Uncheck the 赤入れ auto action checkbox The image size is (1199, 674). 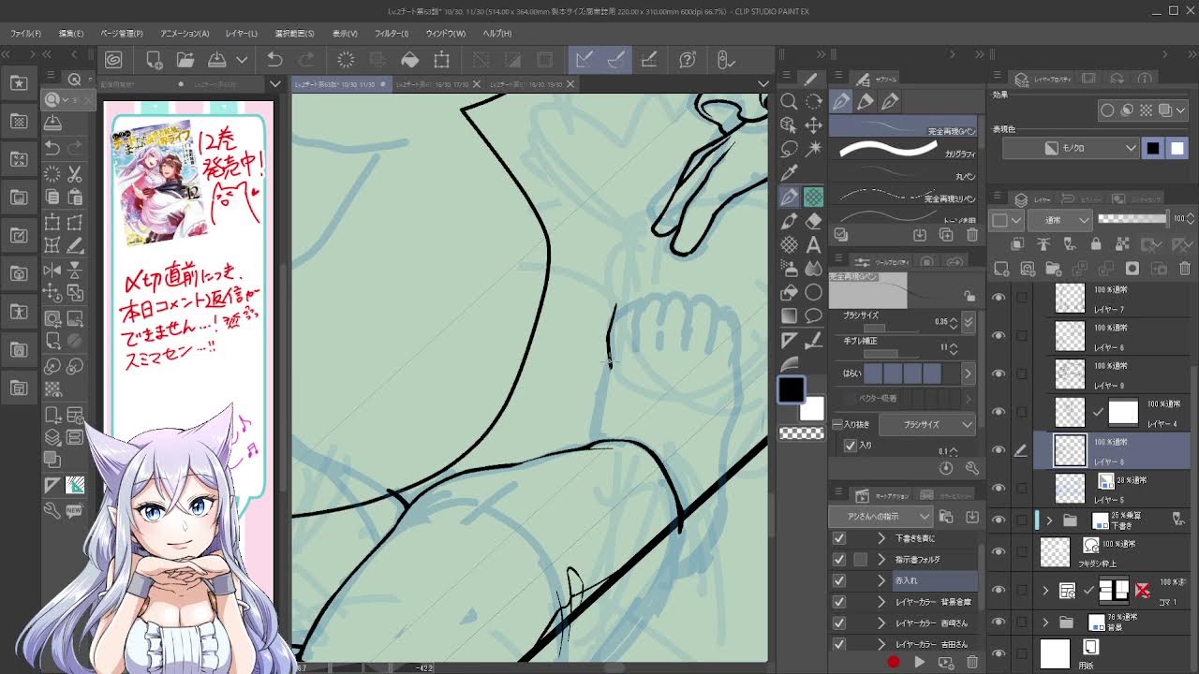[x=839, y=580]
